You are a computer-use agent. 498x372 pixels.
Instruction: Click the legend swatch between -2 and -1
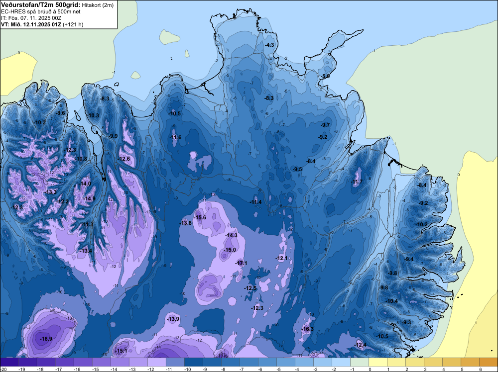(x=341, y=362)
